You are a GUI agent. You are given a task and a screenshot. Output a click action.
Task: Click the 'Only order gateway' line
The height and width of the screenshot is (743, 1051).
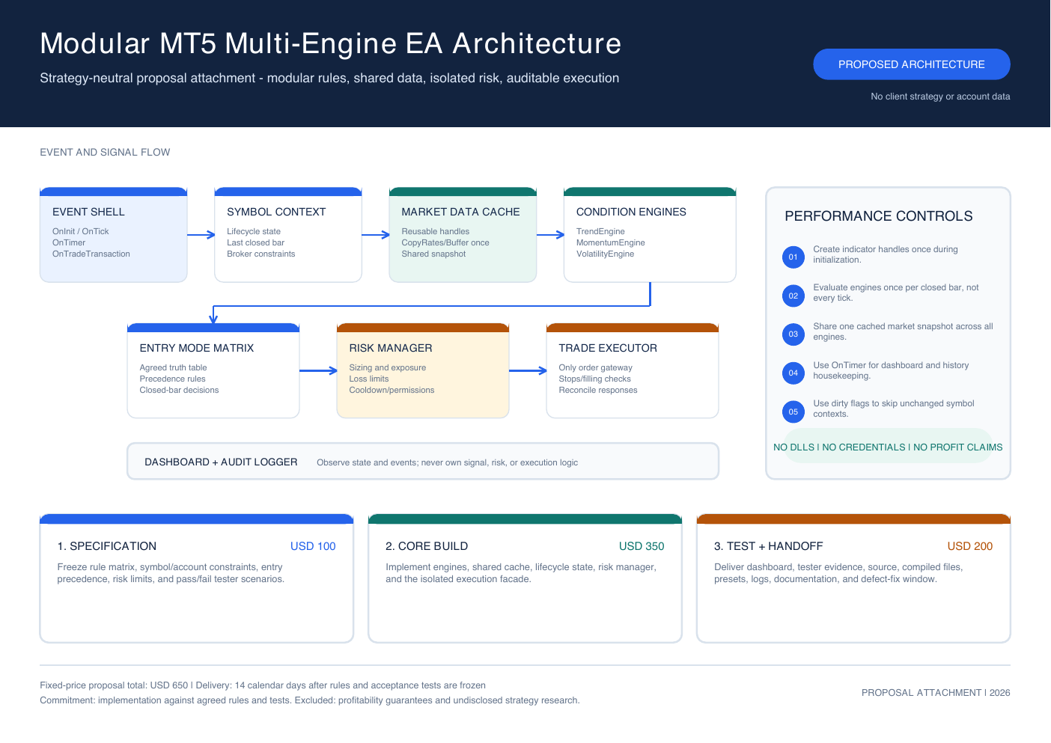point(596,367)
